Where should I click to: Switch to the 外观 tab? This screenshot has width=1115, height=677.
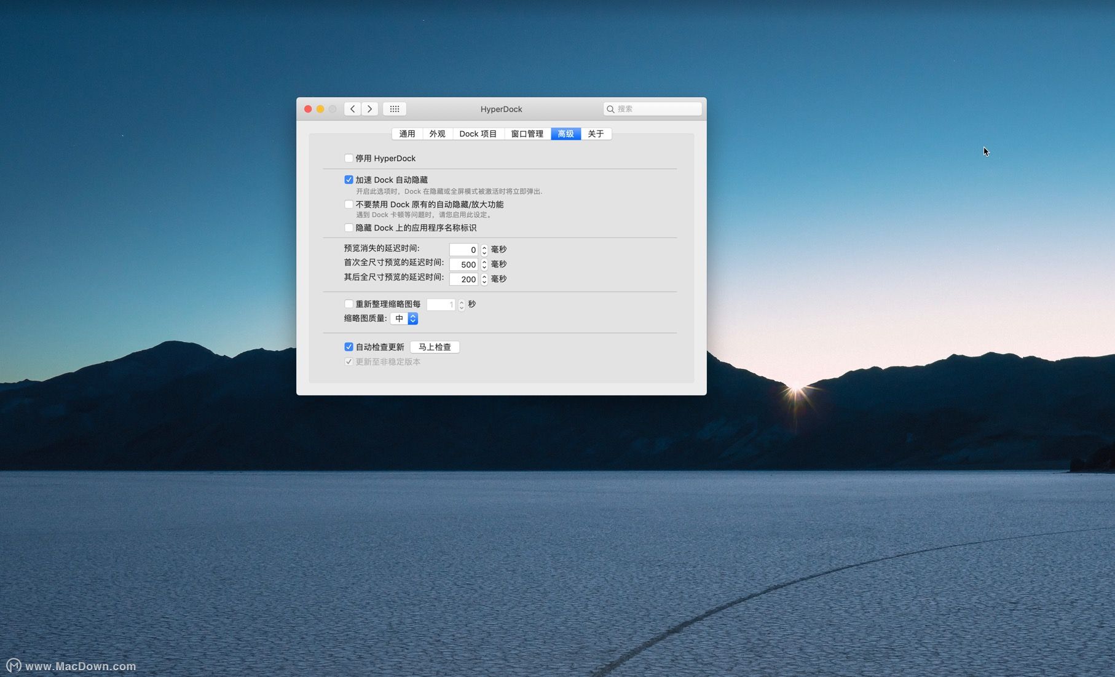pos(437,134)
